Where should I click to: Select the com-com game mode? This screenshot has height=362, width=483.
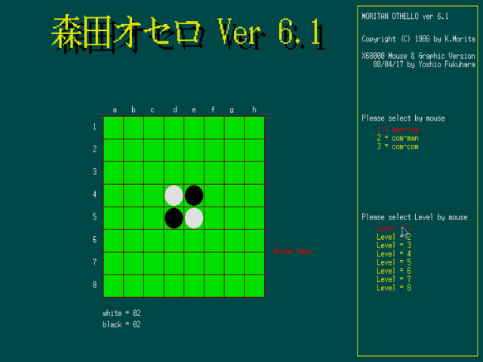tap(398, 146)
